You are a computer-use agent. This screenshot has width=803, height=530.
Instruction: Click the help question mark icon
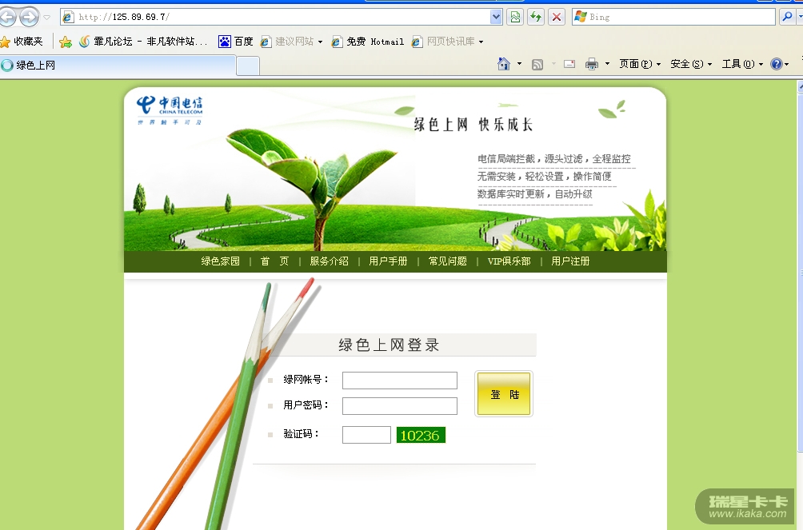[x=777, y=64]
